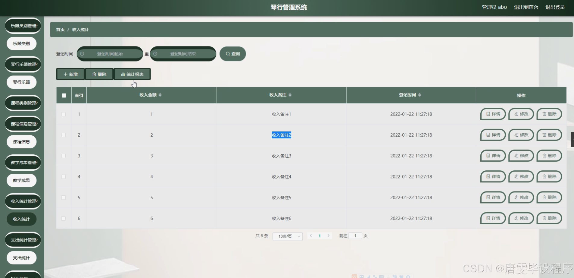Screen dimensions: 574x278
Task: Tick the checkbox for row with 收入备注4
Action: pos(64,177)
